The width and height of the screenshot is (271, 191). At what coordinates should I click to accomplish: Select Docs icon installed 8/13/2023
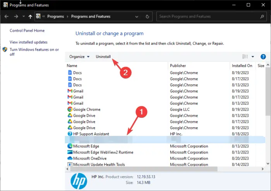pyautogui.click(x=70, y=85)
